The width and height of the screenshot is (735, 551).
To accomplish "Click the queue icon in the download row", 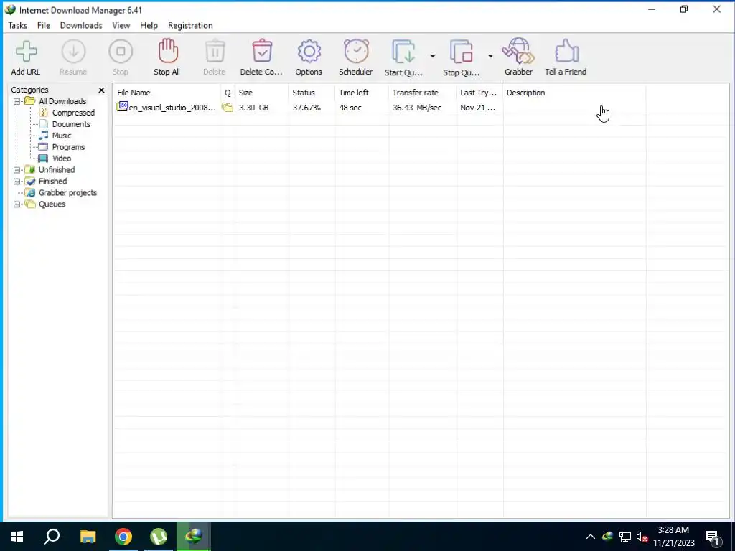I will (x=228, y=108).
